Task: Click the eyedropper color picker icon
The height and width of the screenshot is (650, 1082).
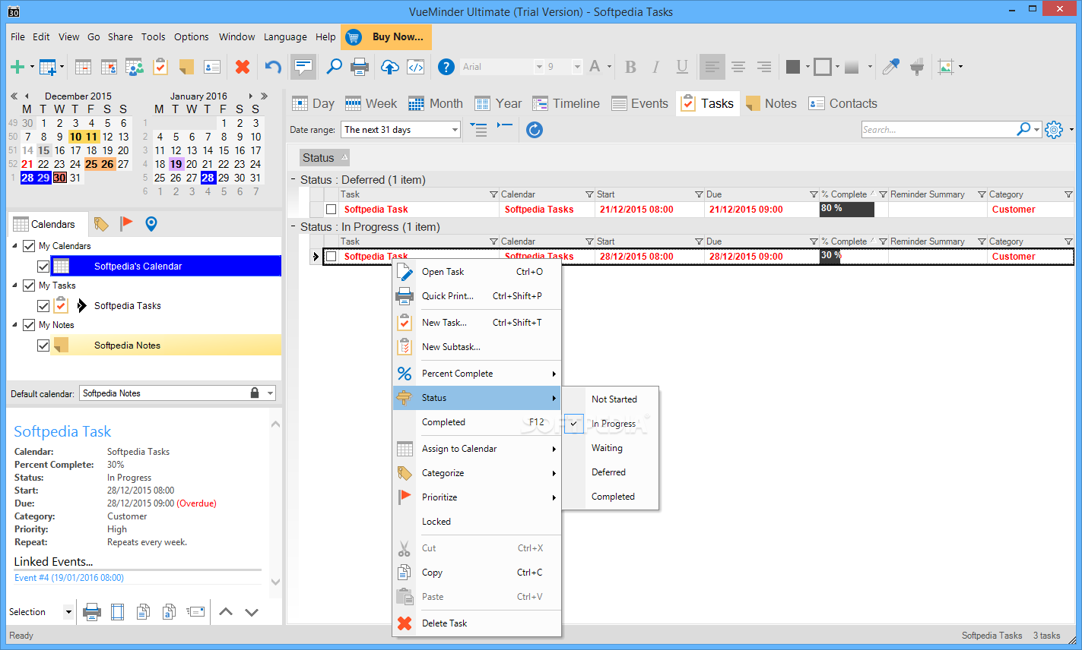Action: click(x=890, y=67)
